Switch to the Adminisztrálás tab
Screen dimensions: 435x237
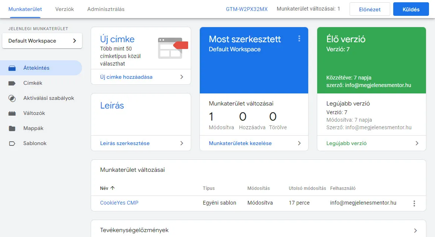[106, 9]
